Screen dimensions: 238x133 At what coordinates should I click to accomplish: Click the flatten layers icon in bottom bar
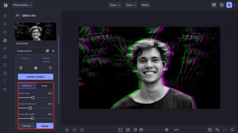tap(74, 130)
